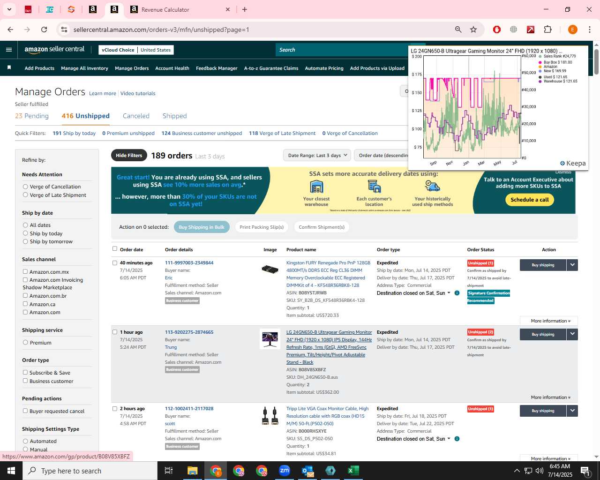The width and height of the screenshot is (600, 480).
Task: Open the Order date sort dropdown
Action: click(x=381, y=155)
